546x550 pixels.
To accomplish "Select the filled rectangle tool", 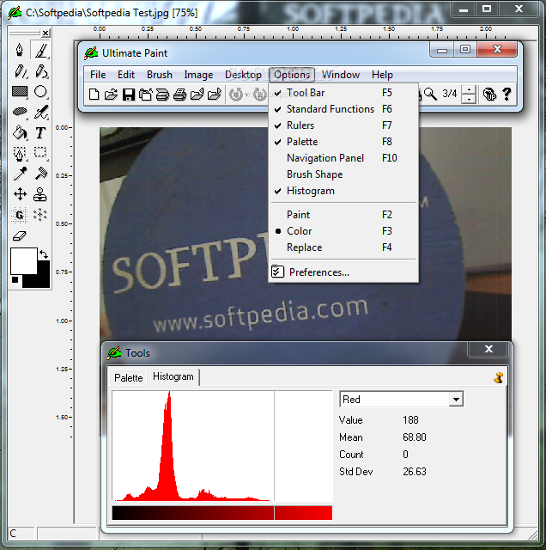I will point(20,92).
